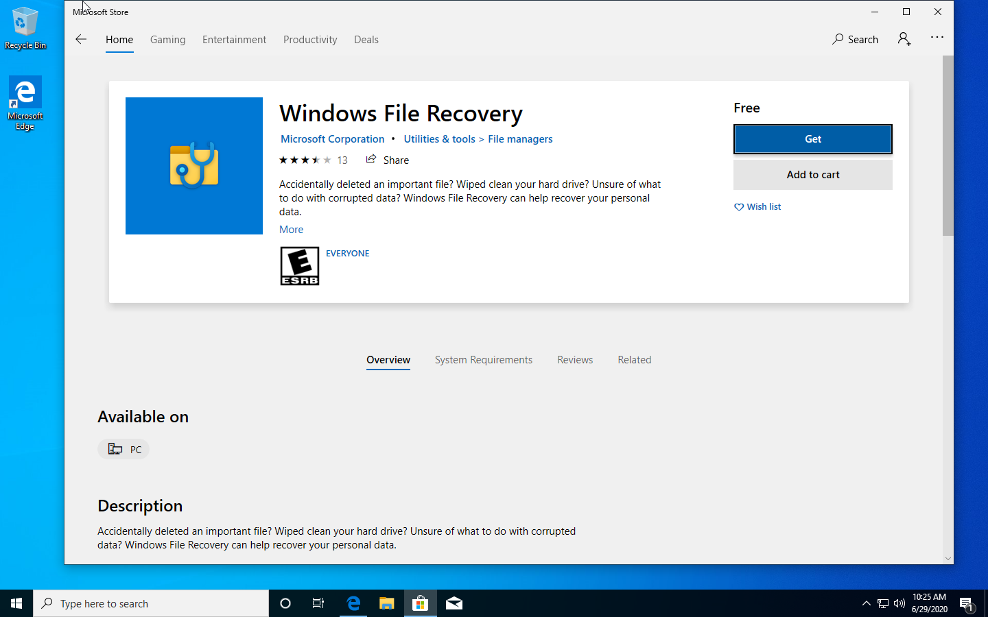
Task: Open the Gaming section
Action: point(167,39)
